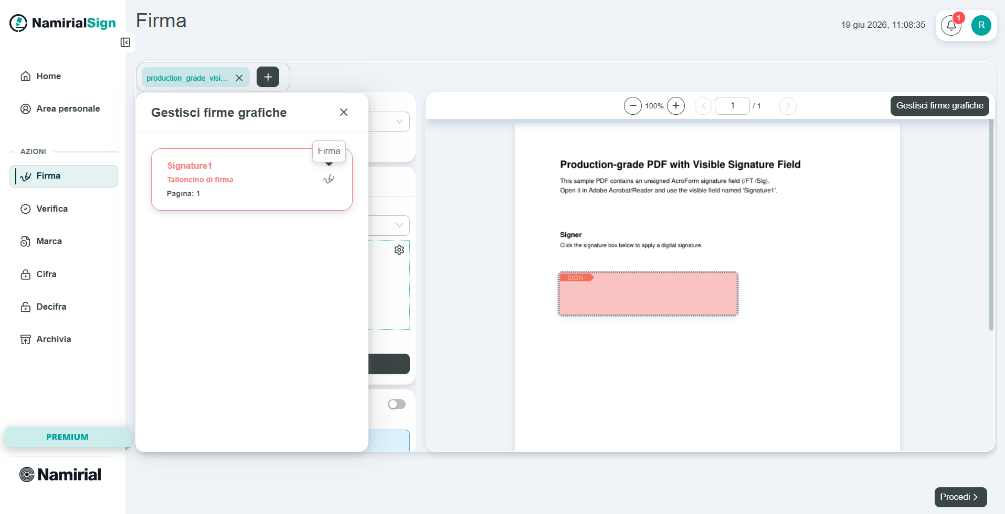Click the PREMIUM banner
The width and height of the screenshot is (1005, 514).
coord(67,437)
